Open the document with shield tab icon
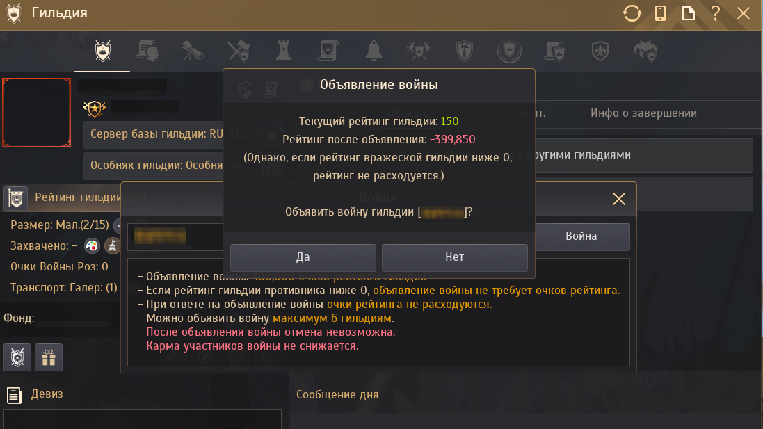This screenshot has height=429, width=763. pos(555,51)
